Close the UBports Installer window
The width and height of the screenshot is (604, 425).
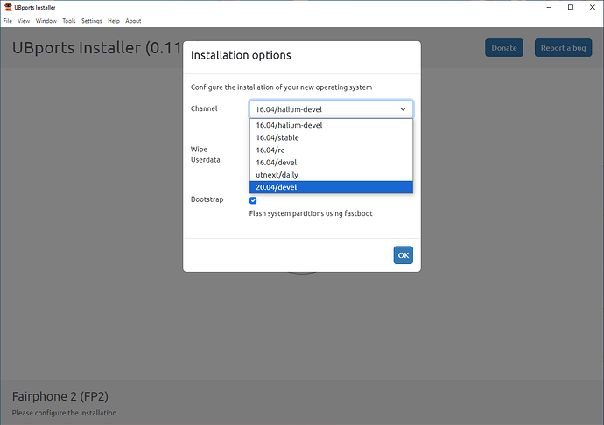pos(593,7)
